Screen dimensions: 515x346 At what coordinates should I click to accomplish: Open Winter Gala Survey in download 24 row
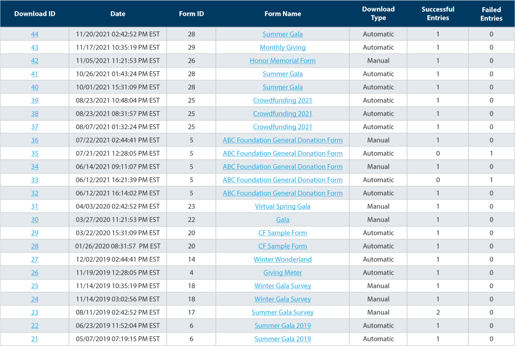[282, 299]
